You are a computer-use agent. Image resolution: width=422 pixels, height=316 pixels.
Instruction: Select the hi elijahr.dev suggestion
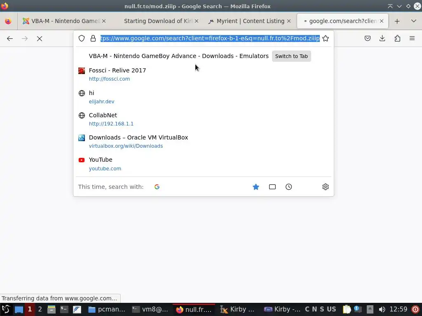click(x=204, y=97)
